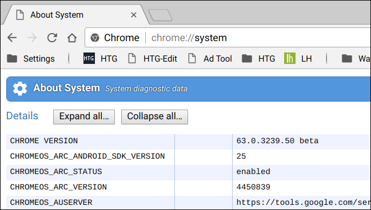Click the https://tools.google.com AUSERVER value
This screenshot has width=371, height=210.
tap(304, 203)
